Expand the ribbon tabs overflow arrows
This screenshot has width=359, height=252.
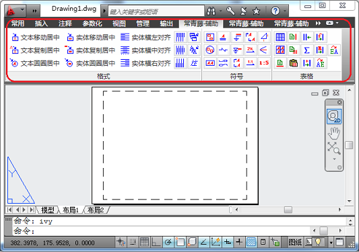[318, 24]
